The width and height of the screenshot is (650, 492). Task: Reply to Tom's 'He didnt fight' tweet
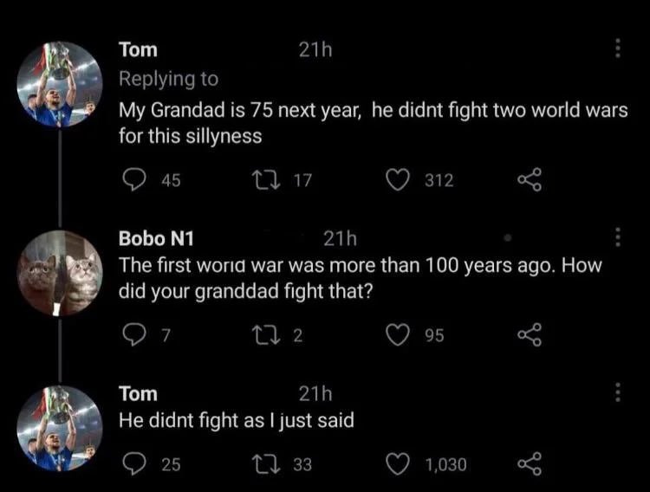133,464
